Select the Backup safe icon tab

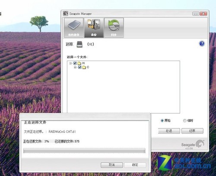tap(94, 28)
